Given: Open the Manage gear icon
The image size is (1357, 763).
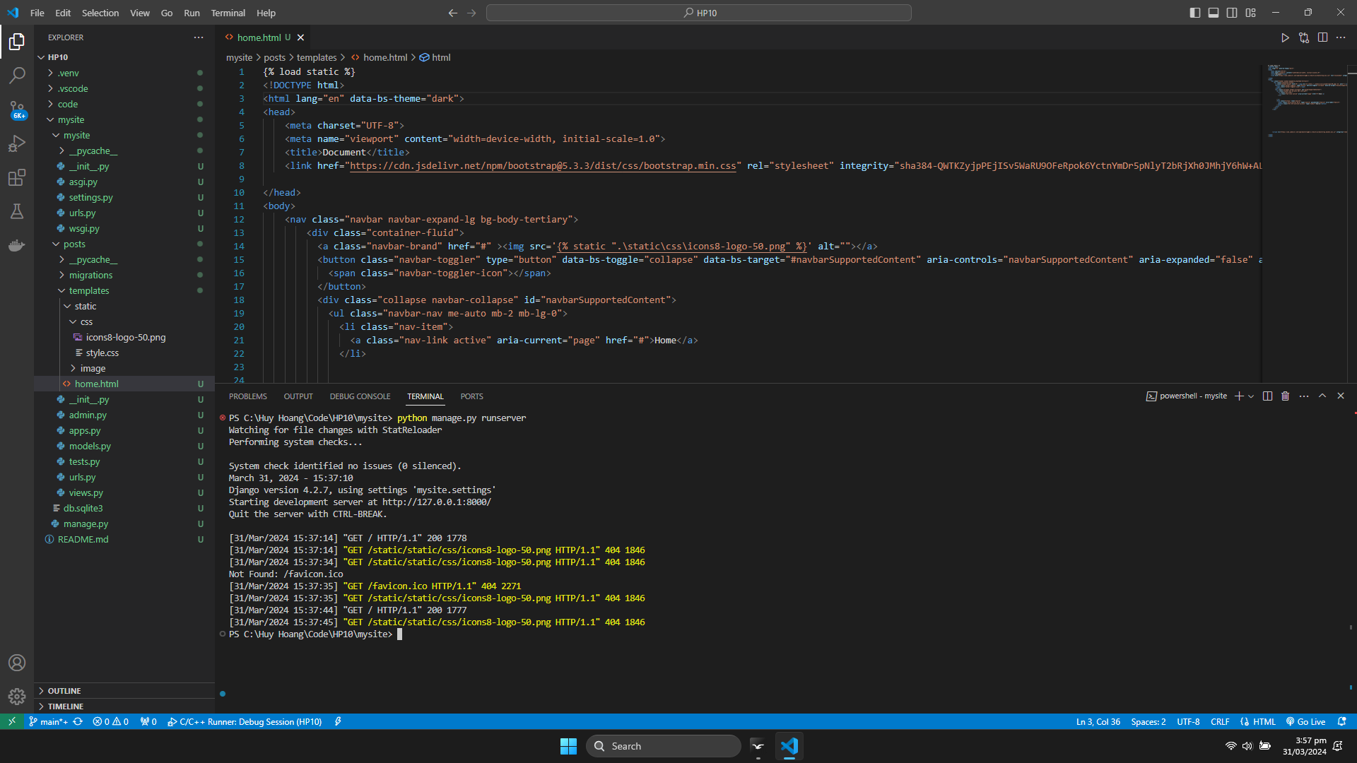Looking at the screenshot, I should click(17, 697).
